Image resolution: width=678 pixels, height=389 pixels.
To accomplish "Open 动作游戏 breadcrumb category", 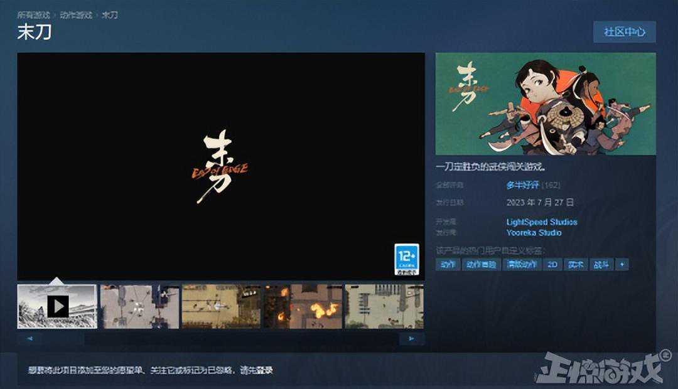I will coord(76,14).
